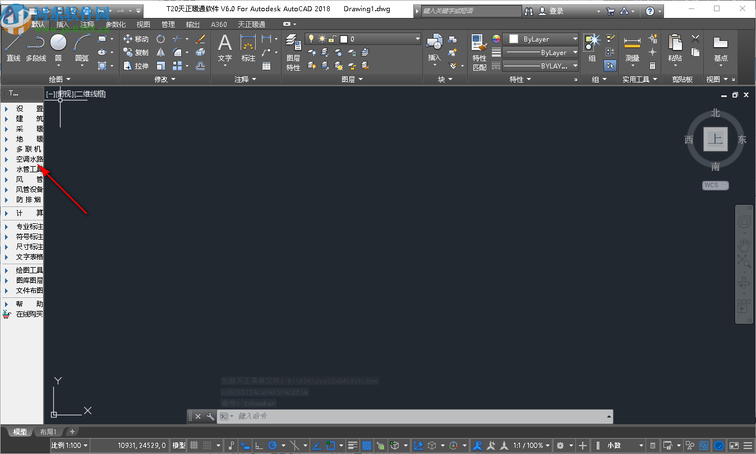Toggle lineweight display in status bar
Viewport: 756px width, 454px height.
(353, 446)
